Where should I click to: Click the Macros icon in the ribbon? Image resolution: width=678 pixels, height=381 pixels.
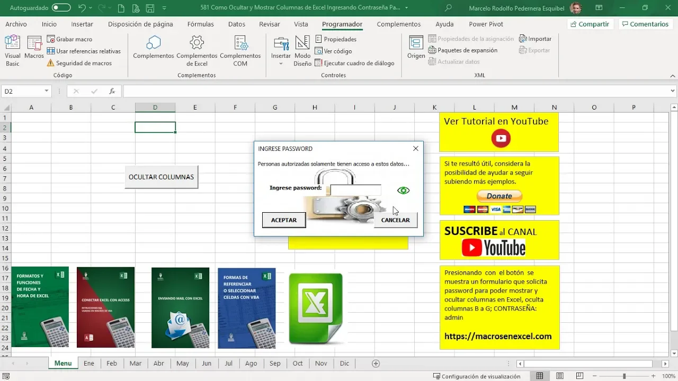[34, 48]
